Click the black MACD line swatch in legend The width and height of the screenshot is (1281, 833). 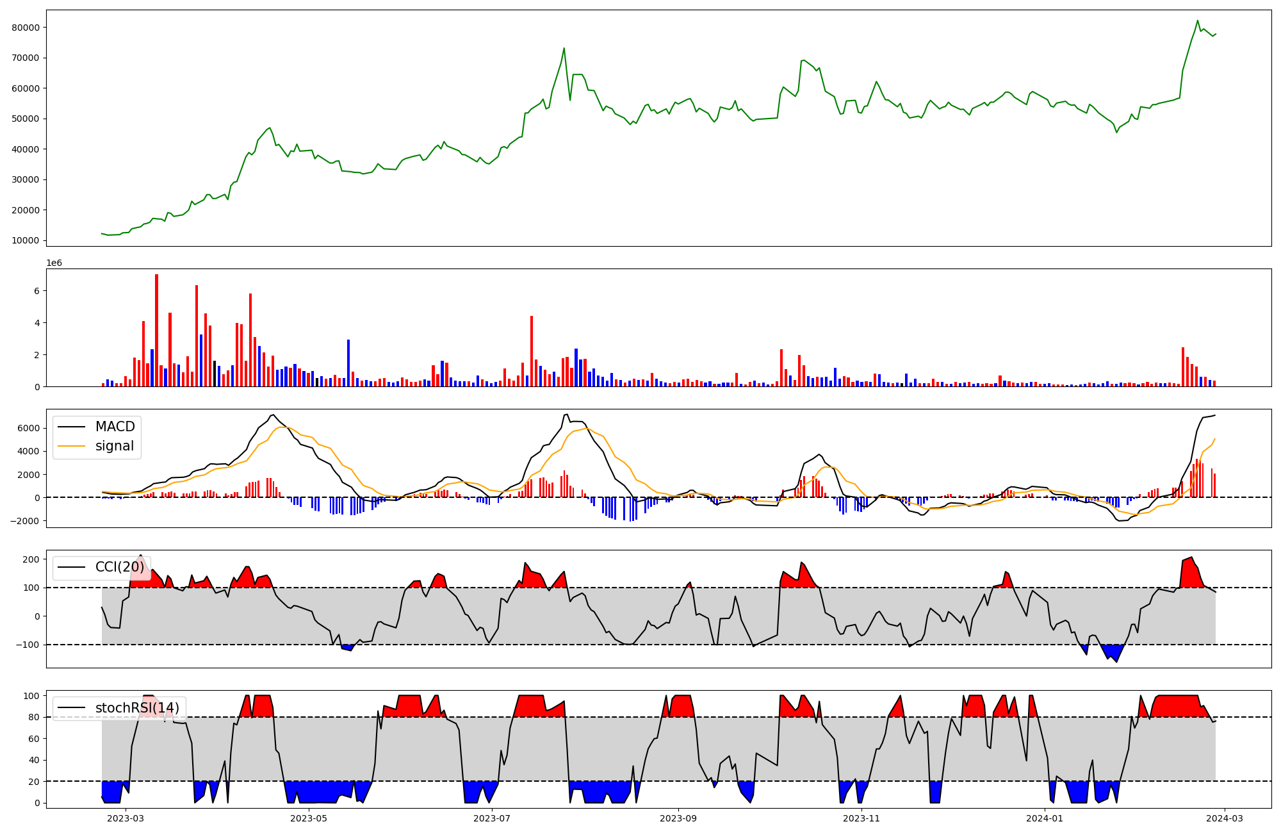[x=72, y=427]
